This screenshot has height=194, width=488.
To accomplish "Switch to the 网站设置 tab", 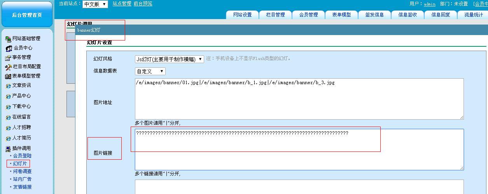I will coord(243,15).
